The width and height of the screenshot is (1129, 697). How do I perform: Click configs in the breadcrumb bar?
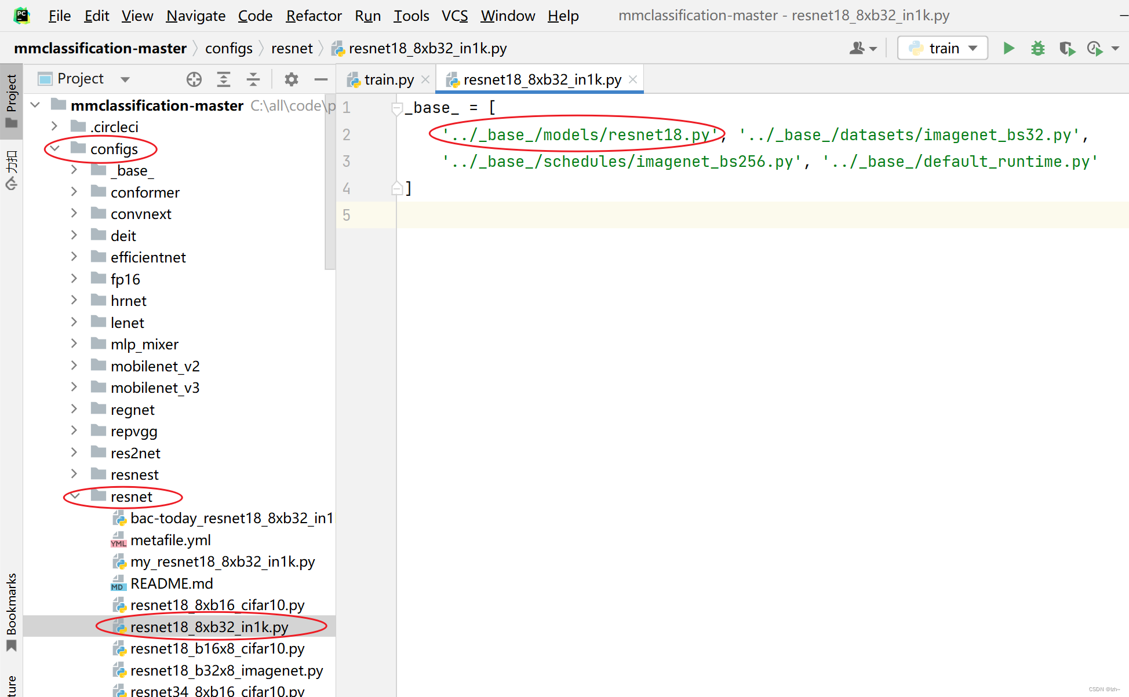coord(229,48)
